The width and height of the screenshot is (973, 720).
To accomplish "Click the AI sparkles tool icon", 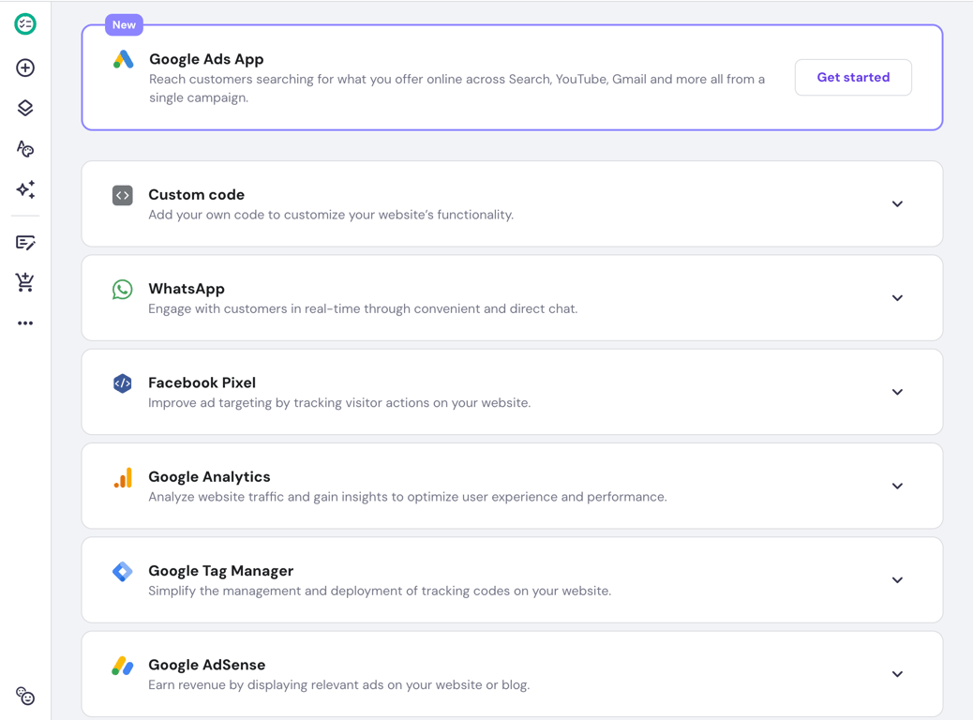I will [x=25, y=189].
